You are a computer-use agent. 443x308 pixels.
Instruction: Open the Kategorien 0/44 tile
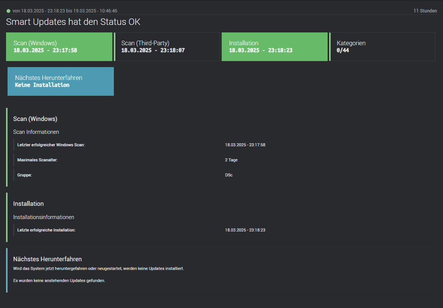382,47
